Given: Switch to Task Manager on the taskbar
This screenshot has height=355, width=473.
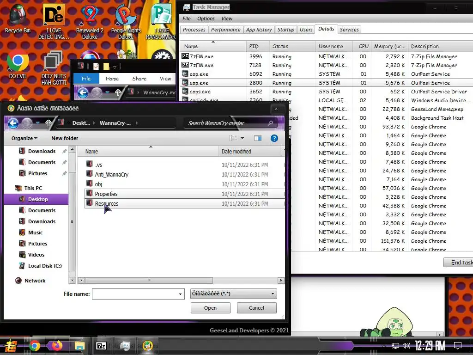Looking at the screenshot, I should point(125,346).
